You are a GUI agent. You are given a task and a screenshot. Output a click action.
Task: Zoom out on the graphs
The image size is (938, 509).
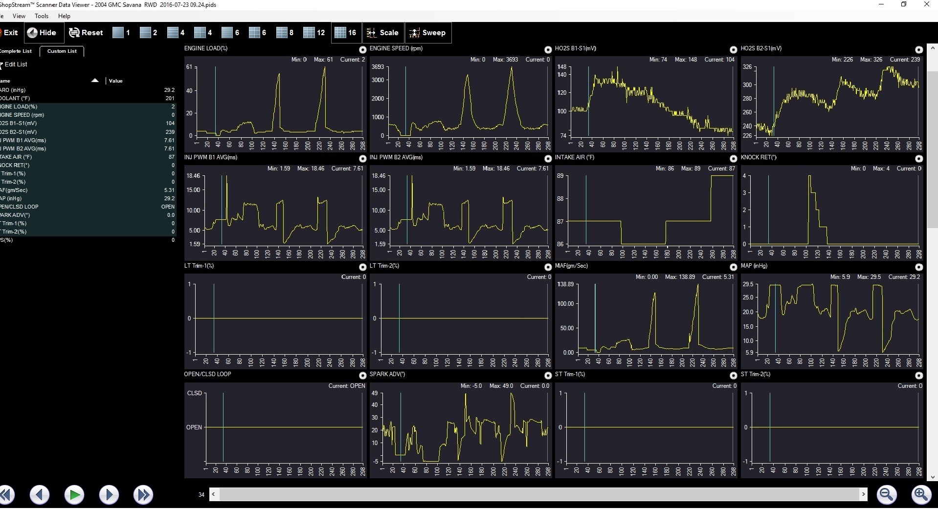click(x=887, y=495)
